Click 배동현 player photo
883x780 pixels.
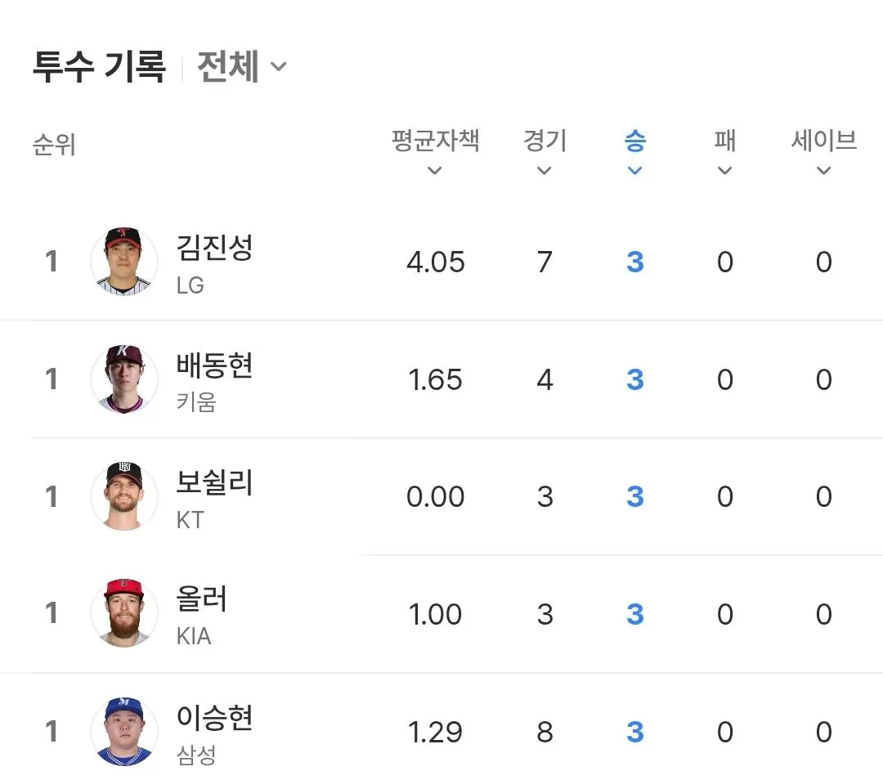coord(123,379)
